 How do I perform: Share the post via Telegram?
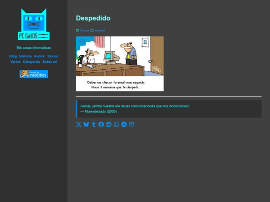[x=124, y=124]
